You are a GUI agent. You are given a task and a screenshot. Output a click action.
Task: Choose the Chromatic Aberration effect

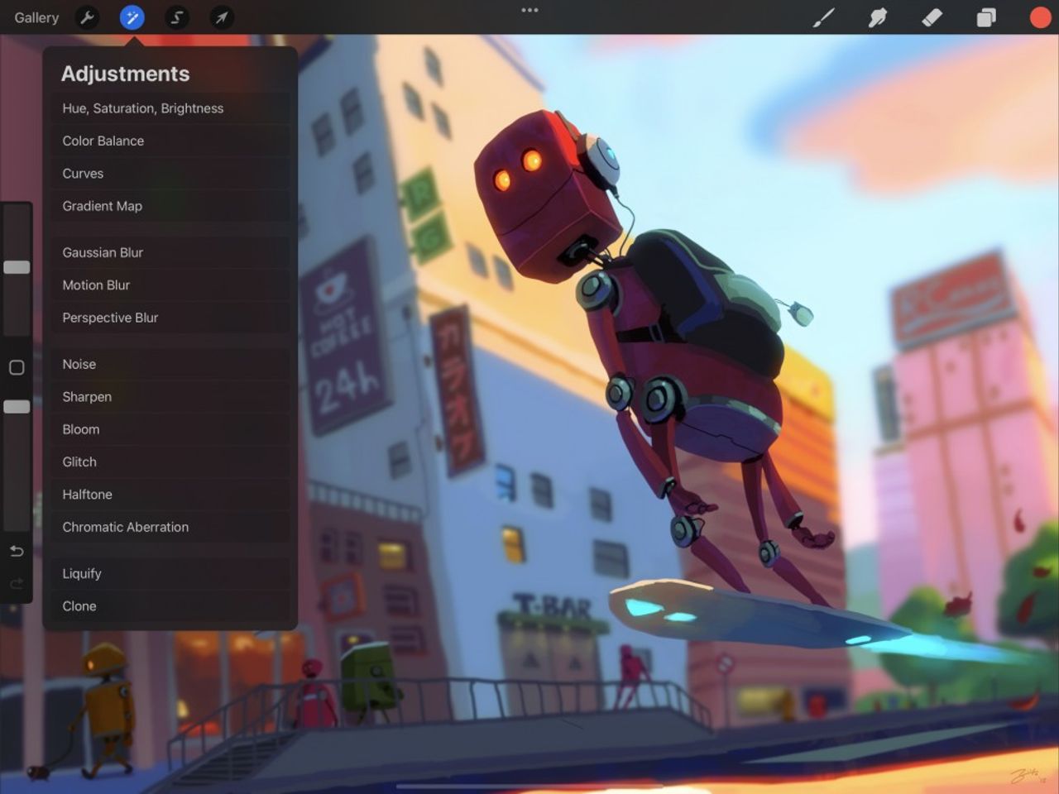pos(125,527)
